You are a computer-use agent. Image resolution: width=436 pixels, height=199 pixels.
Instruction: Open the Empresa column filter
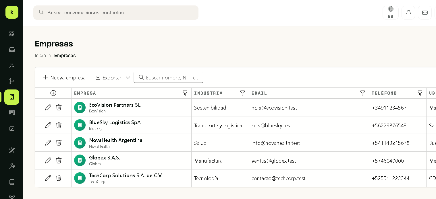pos(185,93)
